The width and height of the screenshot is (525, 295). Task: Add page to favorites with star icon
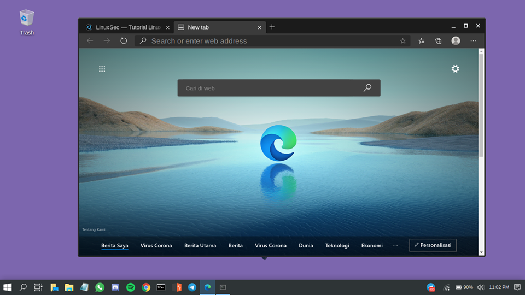click(x=403, y=41)
